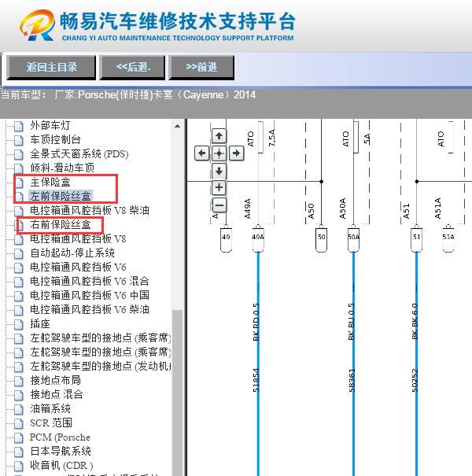Click document icon beside 插座
Screen dimensions: 472x476
(x=19, y=324)
